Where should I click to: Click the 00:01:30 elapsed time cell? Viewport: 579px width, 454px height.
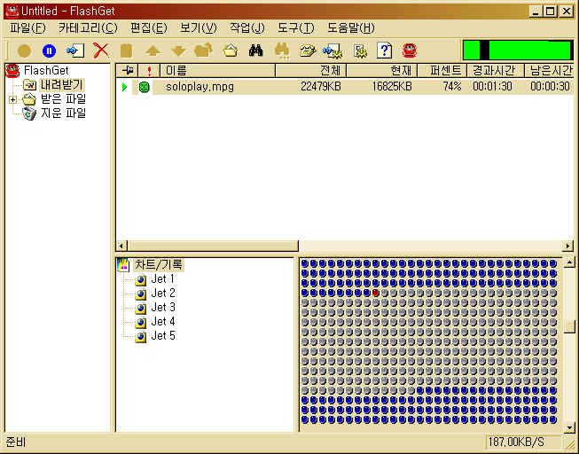[492, 86]
